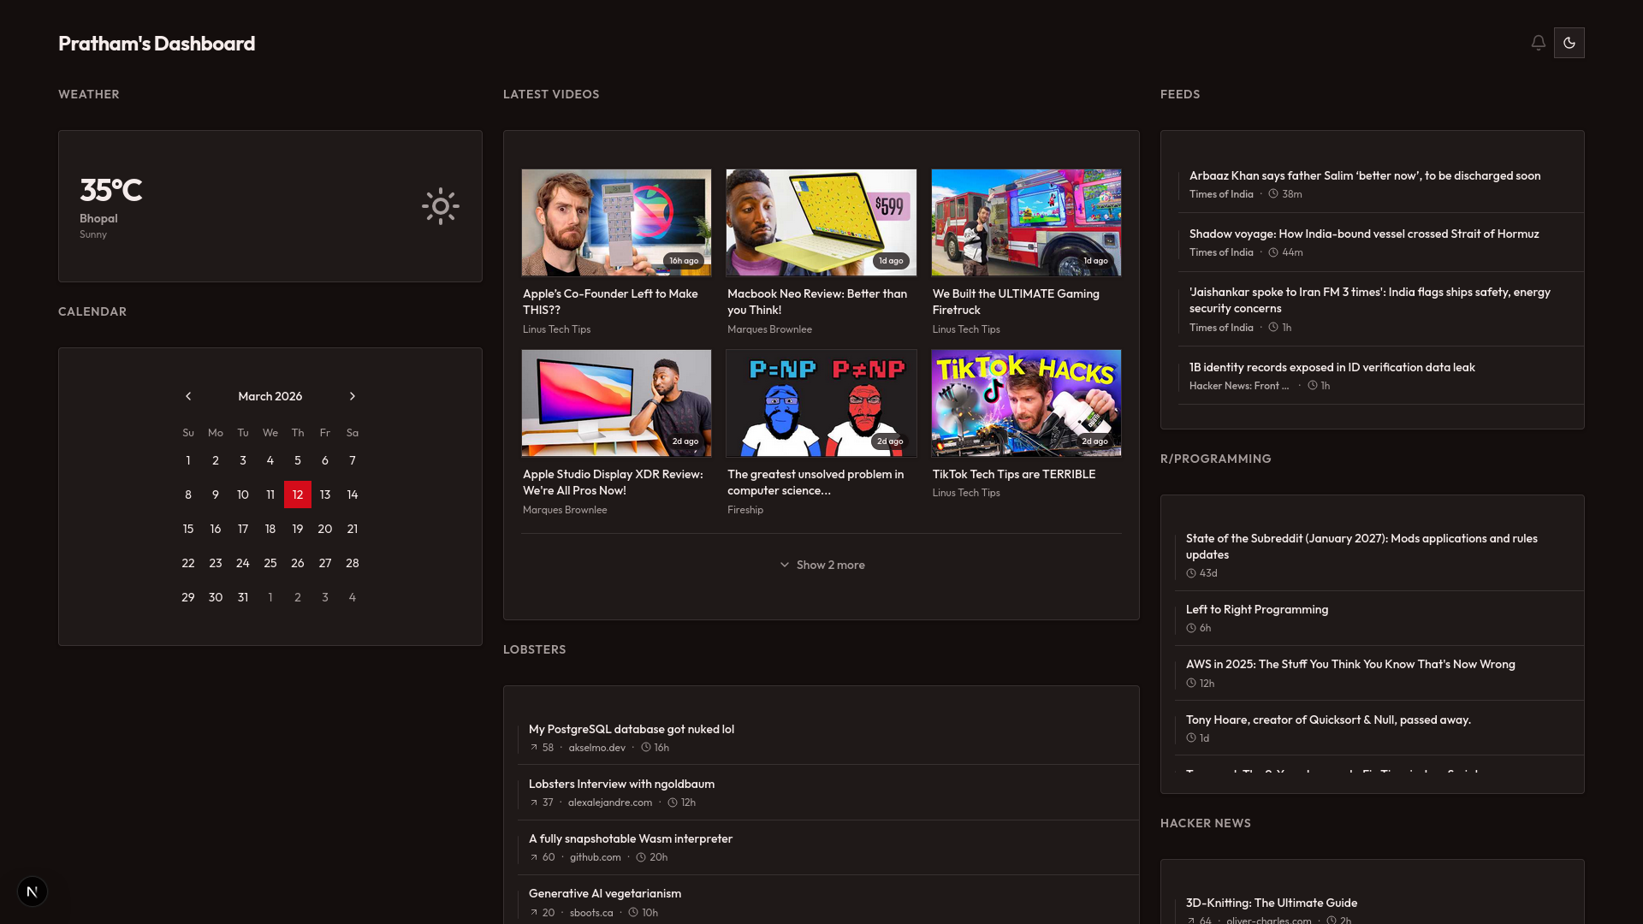Screen dimensions: 1643x924
Task: Open Left to Right Programming post
Action: (x=1257, y=609)
